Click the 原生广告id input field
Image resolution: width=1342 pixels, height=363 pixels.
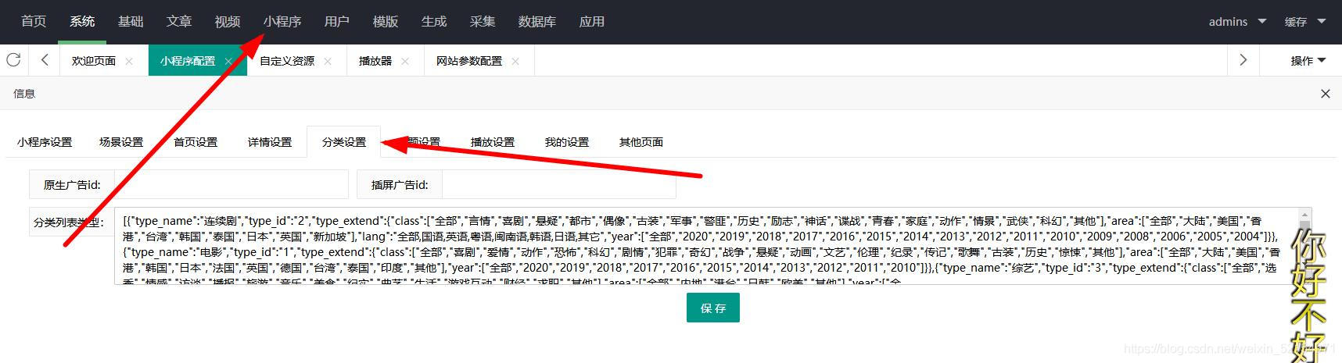(x=231, y=185)
